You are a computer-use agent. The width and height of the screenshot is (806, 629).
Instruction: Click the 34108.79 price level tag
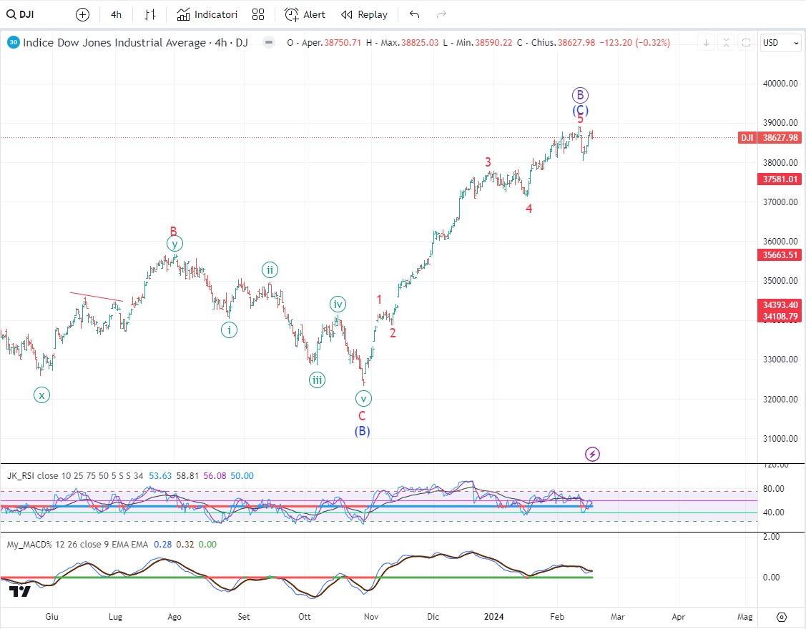pyautogui.click(x=780, y=317)
